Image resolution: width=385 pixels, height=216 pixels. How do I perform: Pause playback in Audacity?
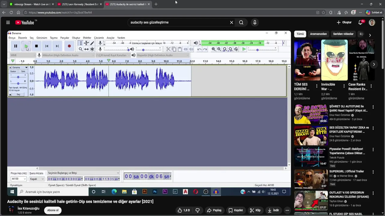(x=16, y=46)
